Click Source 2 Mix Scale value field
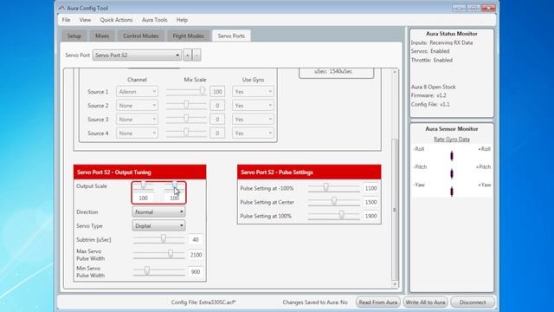The width and height of the screenshot is (554, 312). 217,106
